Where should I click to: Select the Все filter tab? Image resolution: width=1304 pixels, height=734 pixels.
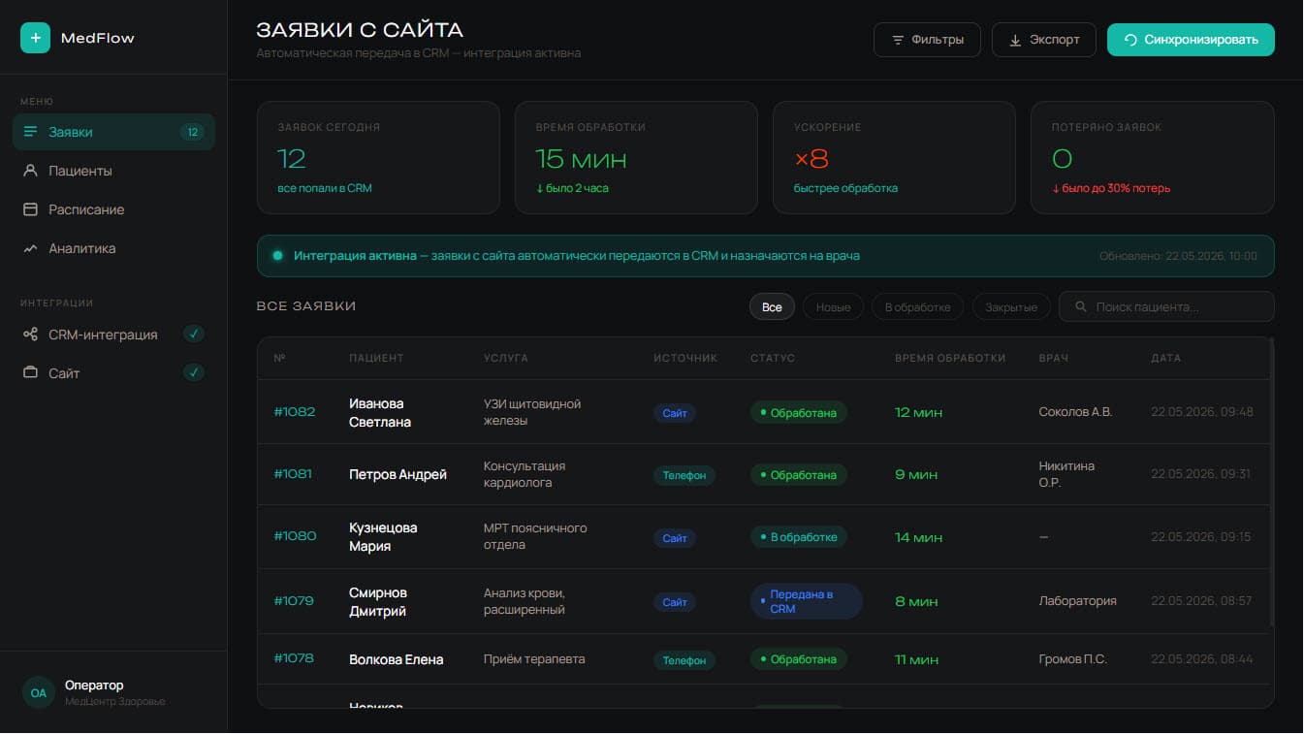click(x=772, y=306)
